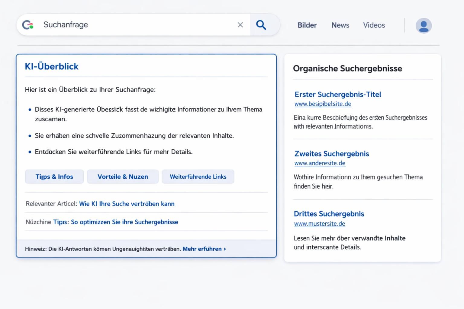Click the www.mustersite.de URL
Viewport: 464px width, 309px height.
(x=319, y=224)
